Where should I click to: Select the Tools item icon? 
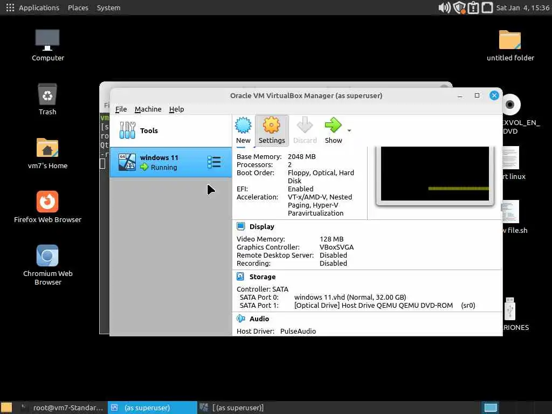coord(127,130)
